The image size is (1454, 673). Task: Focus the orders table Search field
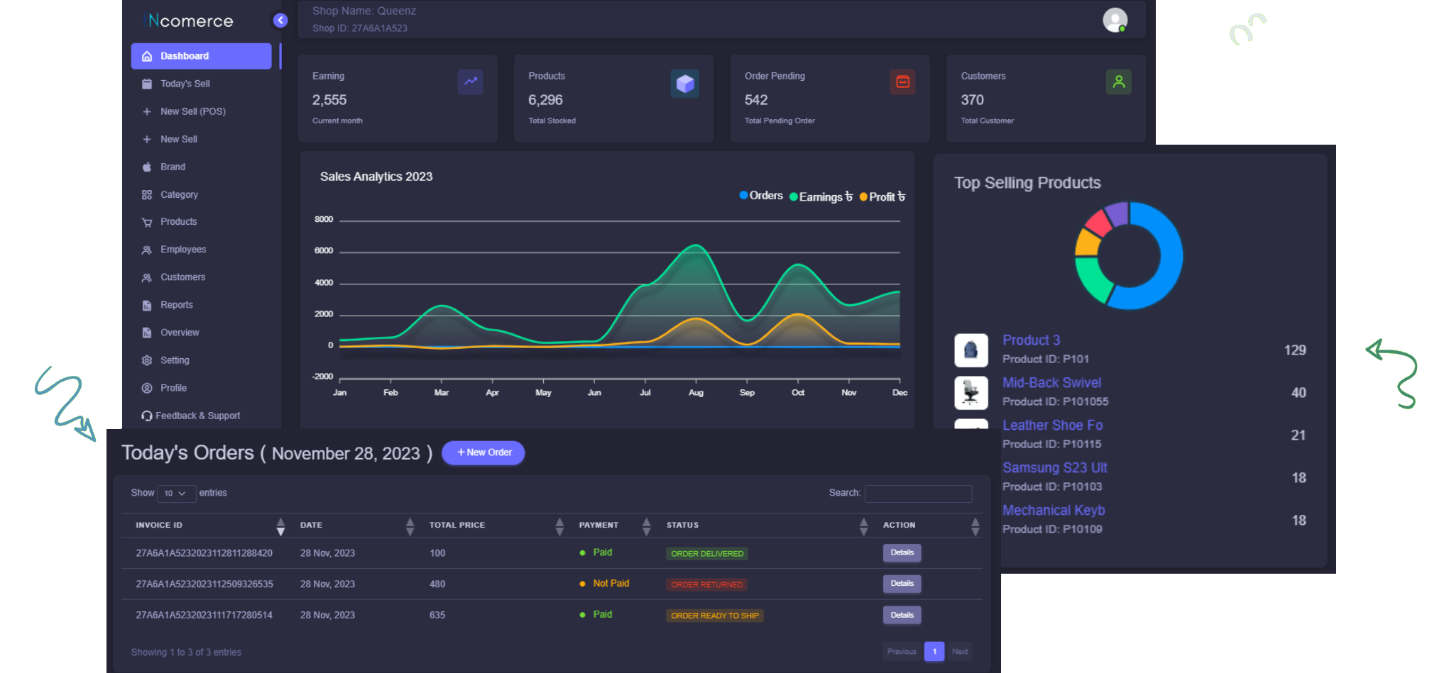coord(918,494)
